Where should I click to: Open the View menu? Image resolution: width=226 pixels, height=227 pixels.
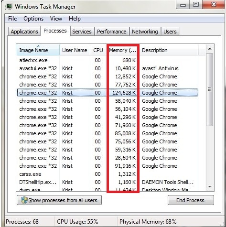point(56,19)
